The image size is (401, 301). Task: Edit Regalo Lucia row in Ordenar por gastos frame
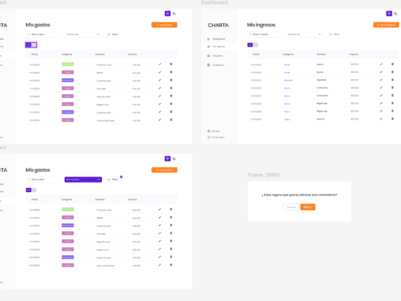point(160,104)
